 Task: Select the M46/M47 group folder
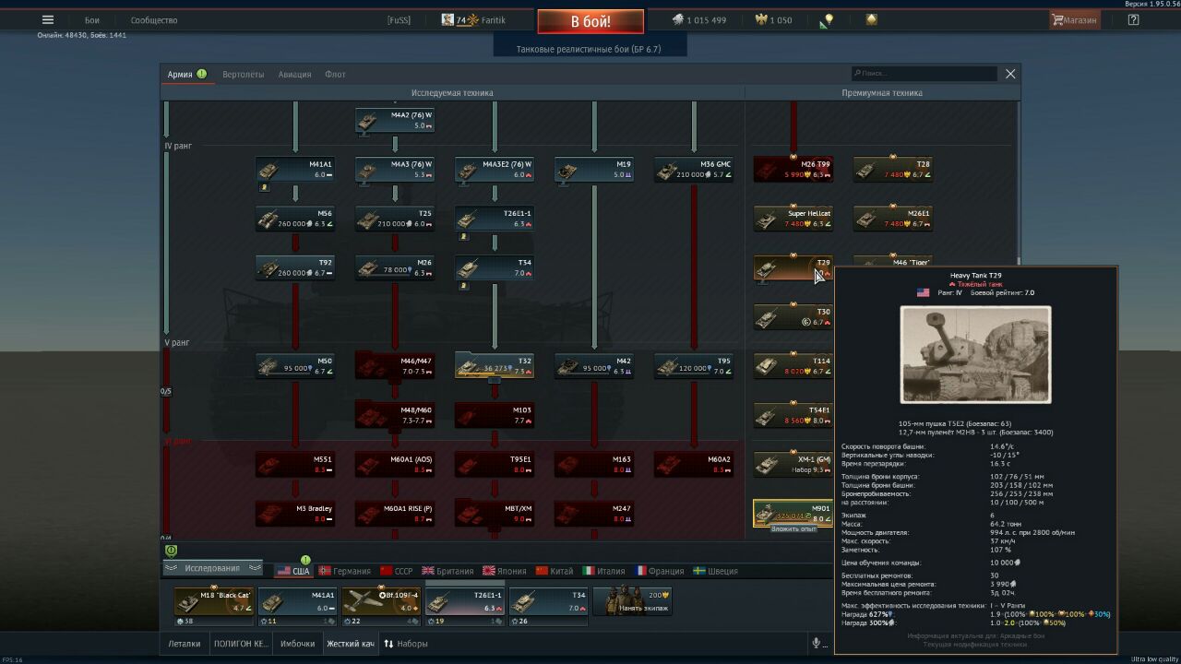coord(395,365)
